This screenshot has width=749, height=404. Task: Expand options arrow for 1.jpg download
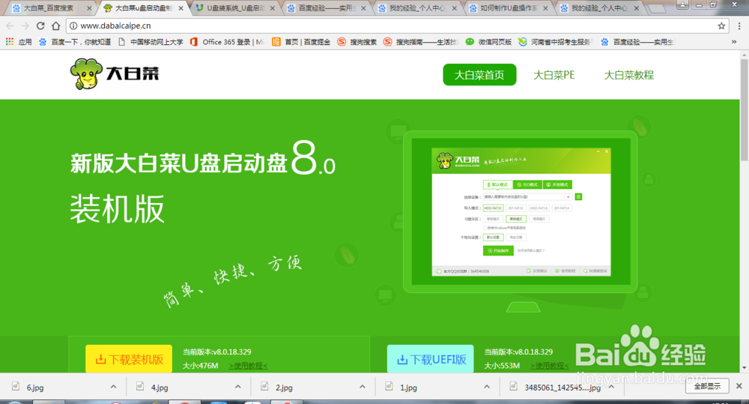487,387
